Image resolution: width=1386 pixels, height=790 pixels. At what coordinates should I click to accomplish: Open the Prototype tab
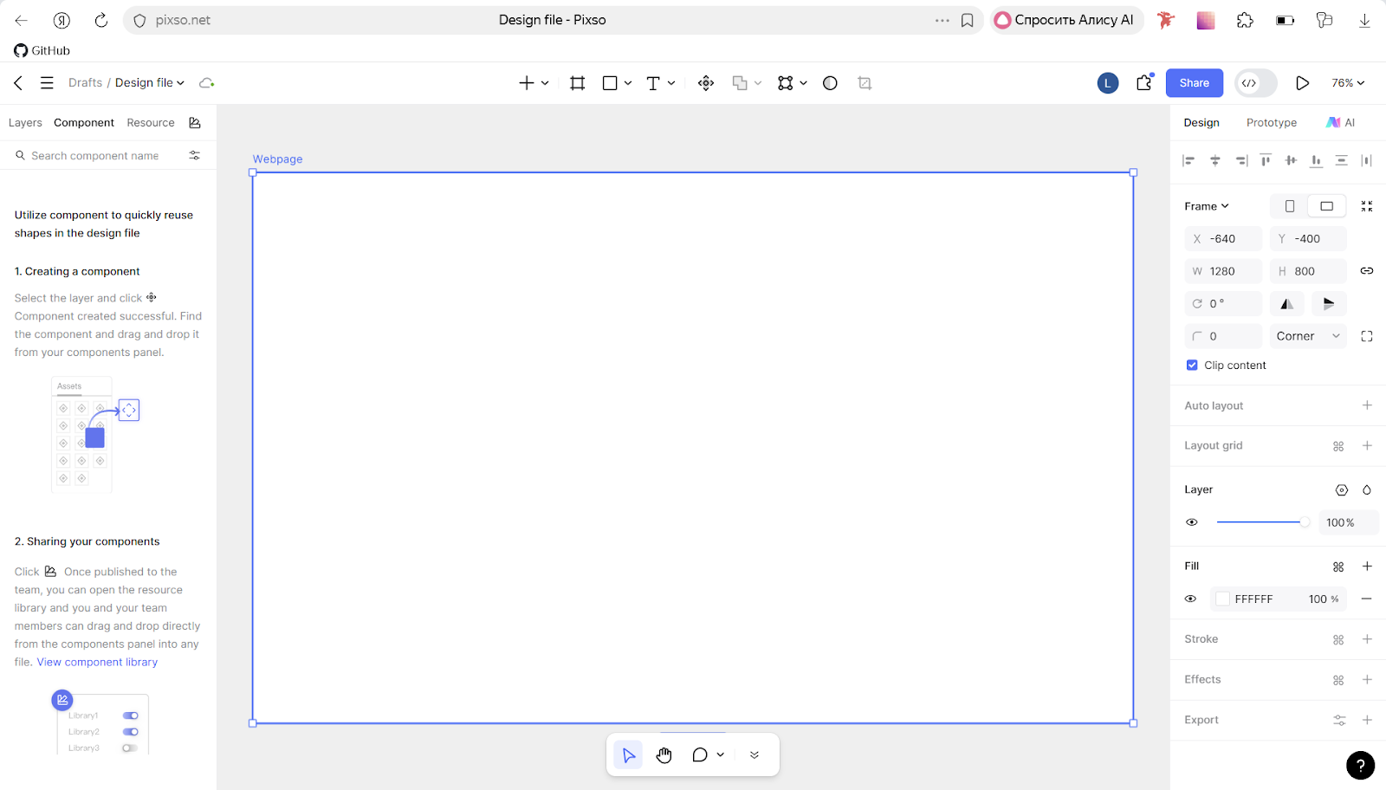pyautogui.click(x=1271, y=123)
